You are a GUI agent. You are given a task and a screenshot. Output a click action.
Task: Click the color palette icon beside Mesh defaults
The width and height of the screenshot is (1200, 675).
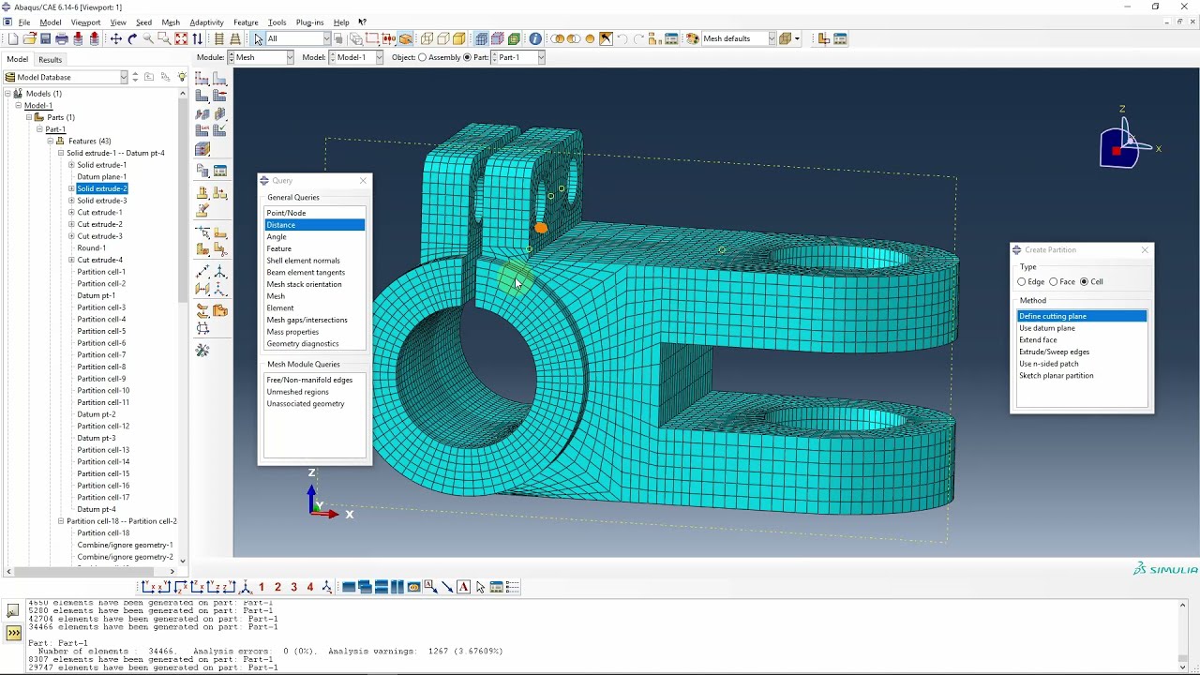point(693,38)
